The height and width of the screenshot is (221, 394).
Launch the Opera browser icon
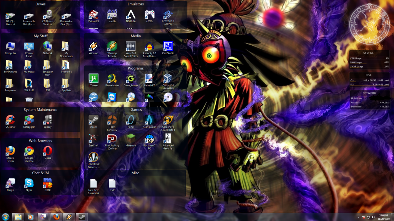point(47,153)
